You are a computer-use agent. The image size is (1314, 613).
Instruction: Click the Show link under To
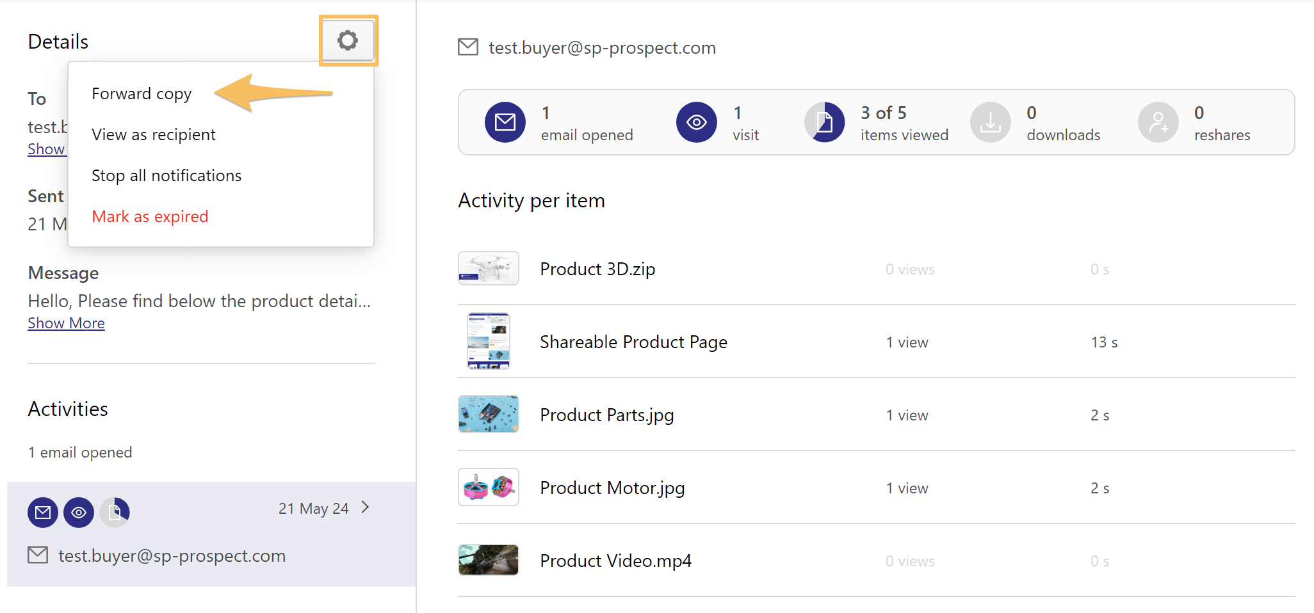[47, 149]
